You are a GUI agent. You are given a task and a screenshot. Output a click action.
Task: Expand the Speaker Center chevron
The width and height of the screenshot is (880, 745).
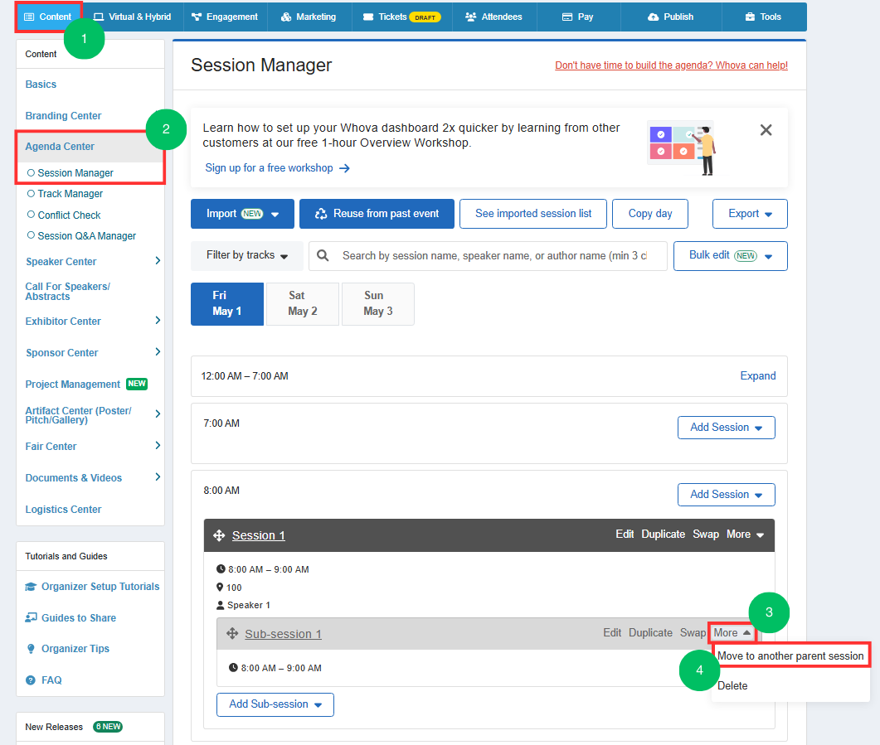coord(158,261)
